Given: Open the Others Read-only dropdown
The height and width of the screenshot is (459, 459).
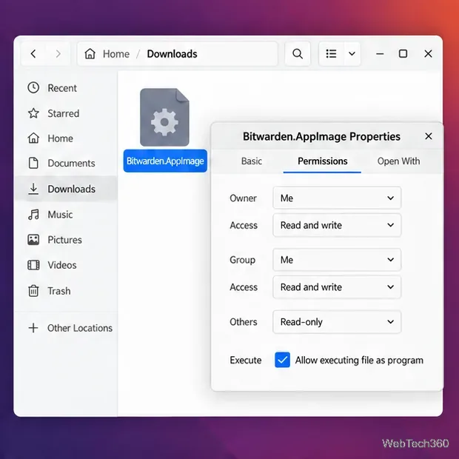Looking at the screenshot, I should 337,322.
